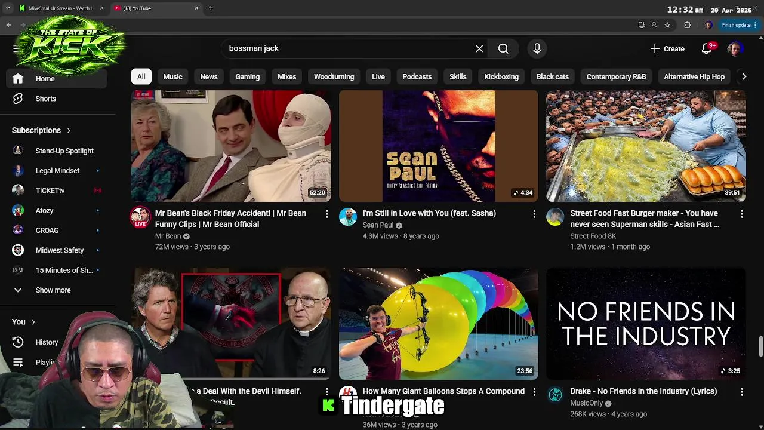Open Sean Paul channel avatar
This screenshot has height=430, width=764.
[x=347, y=216]
